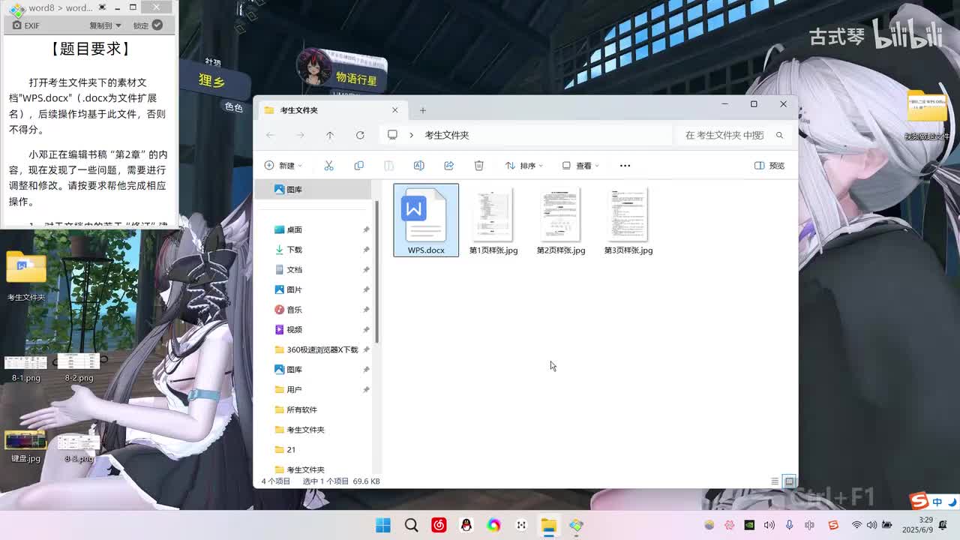Open the colorful ring app in taskbar
Viewport: 960px width, 540px height.
pos(493,525)
